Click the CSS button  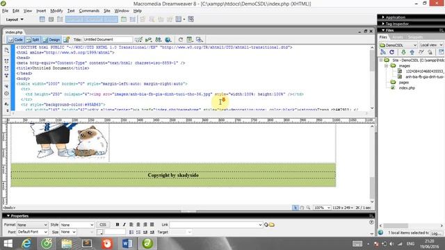103,225
